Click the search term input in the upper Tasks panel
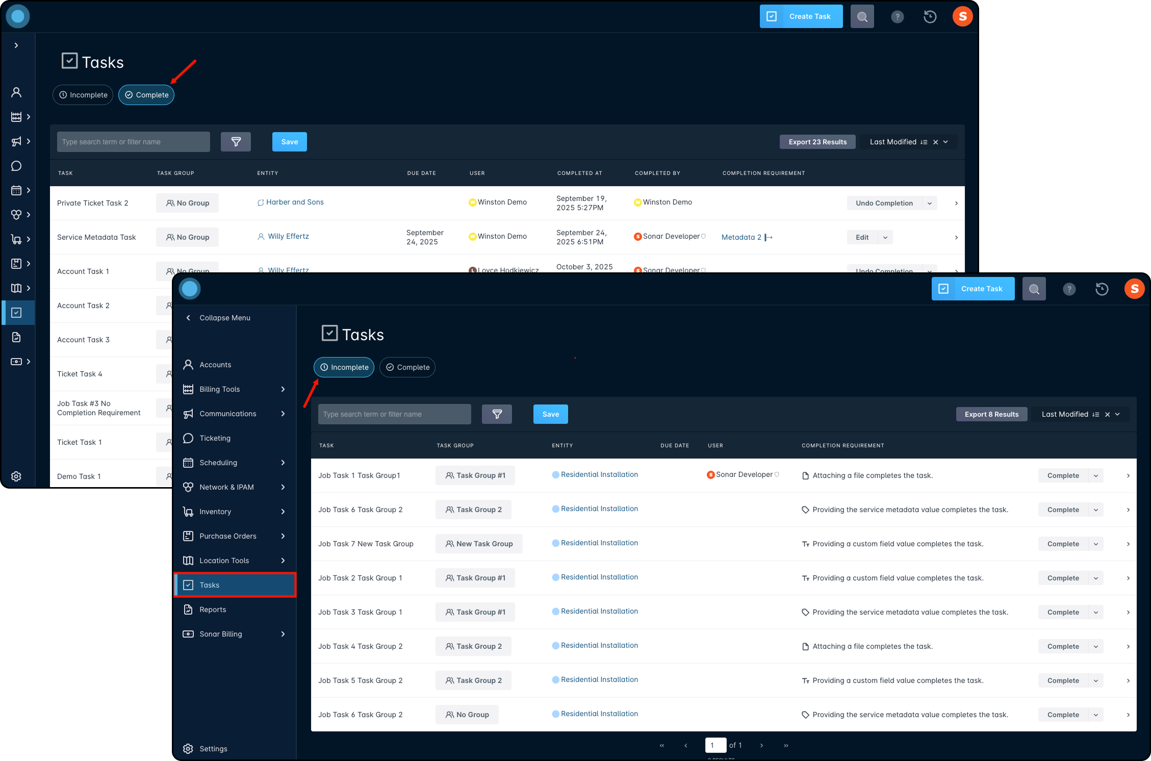The height and width of the screenshot is (761, 1151). click(x=133, y=142)
